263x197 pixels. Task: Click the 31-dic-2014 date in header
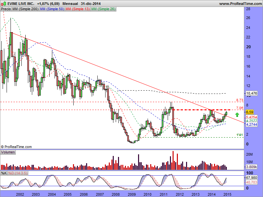click(x=91, y=4)
